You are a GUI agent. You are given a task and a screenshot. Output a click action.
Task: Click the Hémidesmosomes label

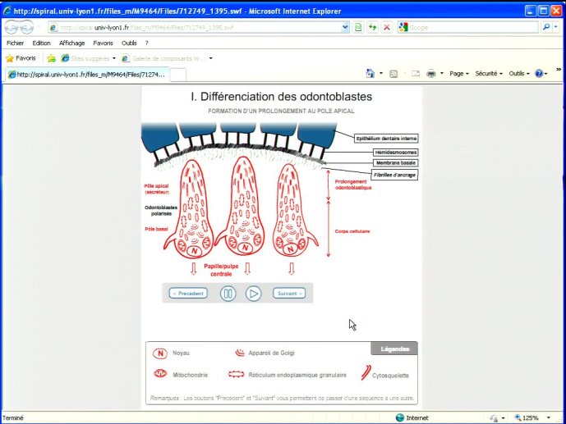click(x=396, y=153)
